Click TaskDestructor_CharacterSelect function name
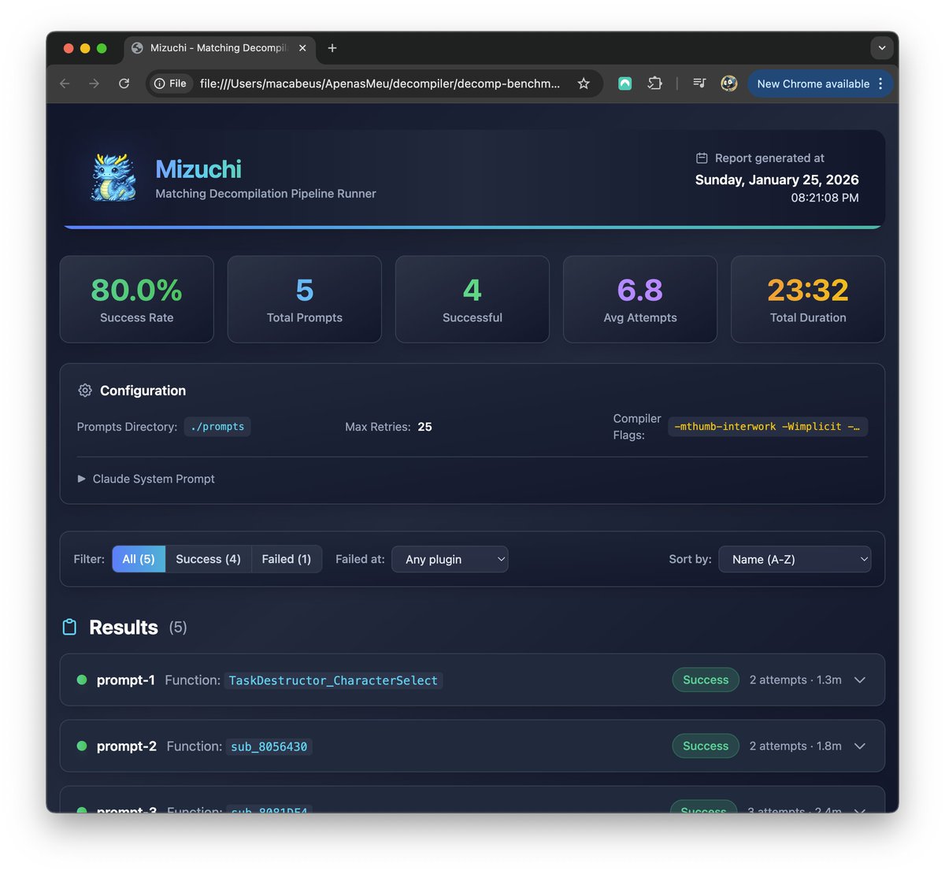Screen dimensions: 945x874 click(x=333, y=680)
